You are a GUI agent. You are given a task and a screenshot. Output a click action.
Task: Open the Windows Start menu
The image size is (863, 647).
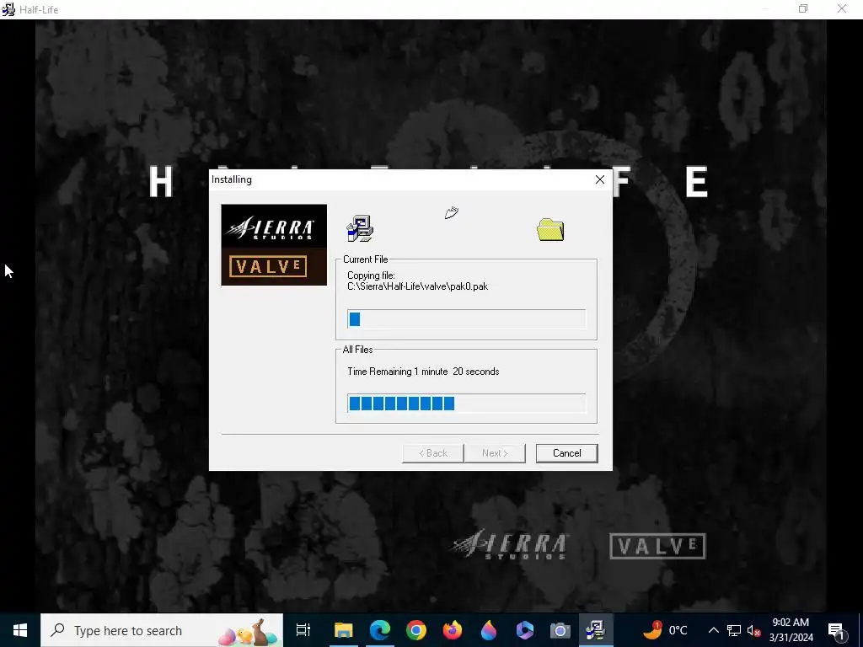pyautogui.click(x=20, y=630)
